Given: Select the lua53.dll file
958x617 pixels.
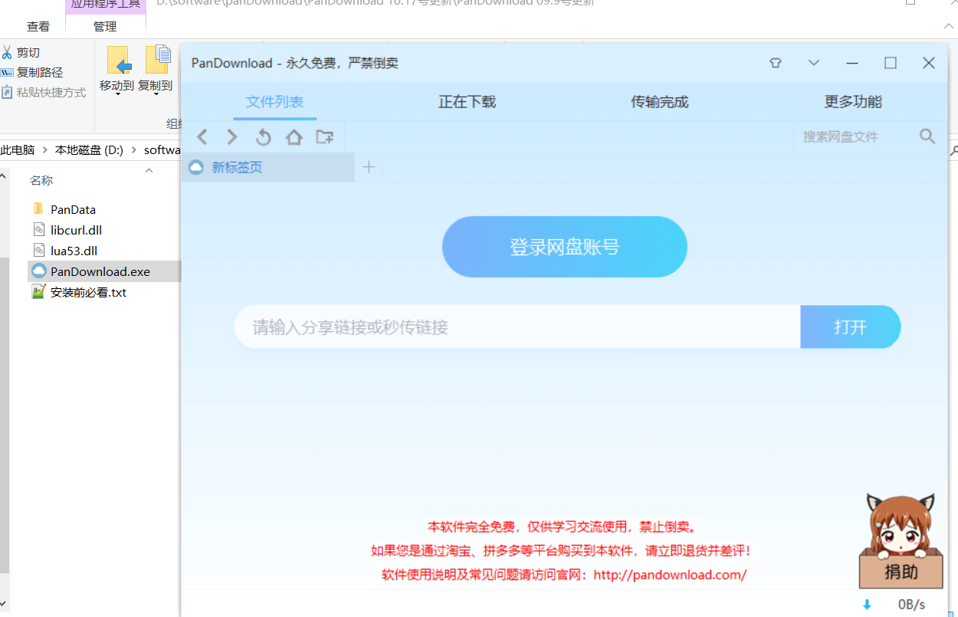Looking at the screenshot, I should point(65,251).
